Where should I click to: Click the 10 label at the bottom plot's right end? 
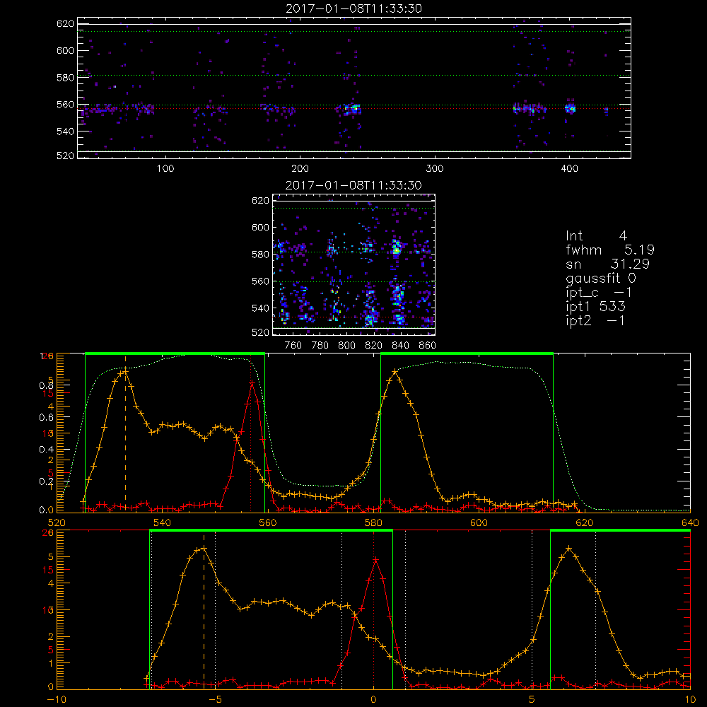[x=690, y=699]
